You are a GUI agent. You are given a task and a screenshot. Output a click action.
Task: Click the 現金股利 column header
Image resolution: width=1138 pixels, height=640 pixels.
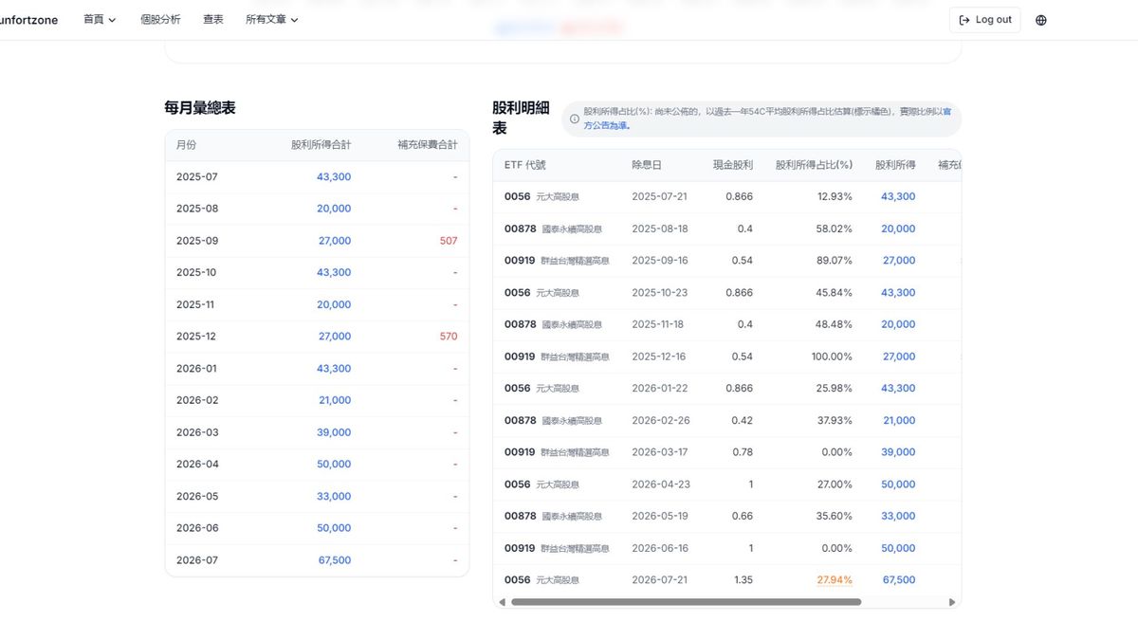[x=732, y=165]
